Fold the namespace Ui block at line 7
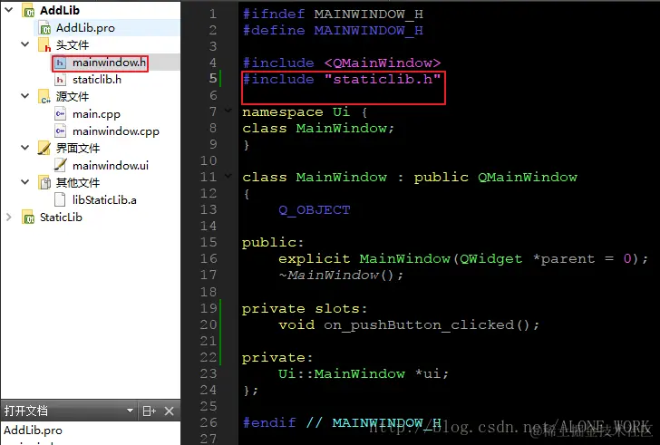Viewport: 660px width, 445px height. [228, 111]
